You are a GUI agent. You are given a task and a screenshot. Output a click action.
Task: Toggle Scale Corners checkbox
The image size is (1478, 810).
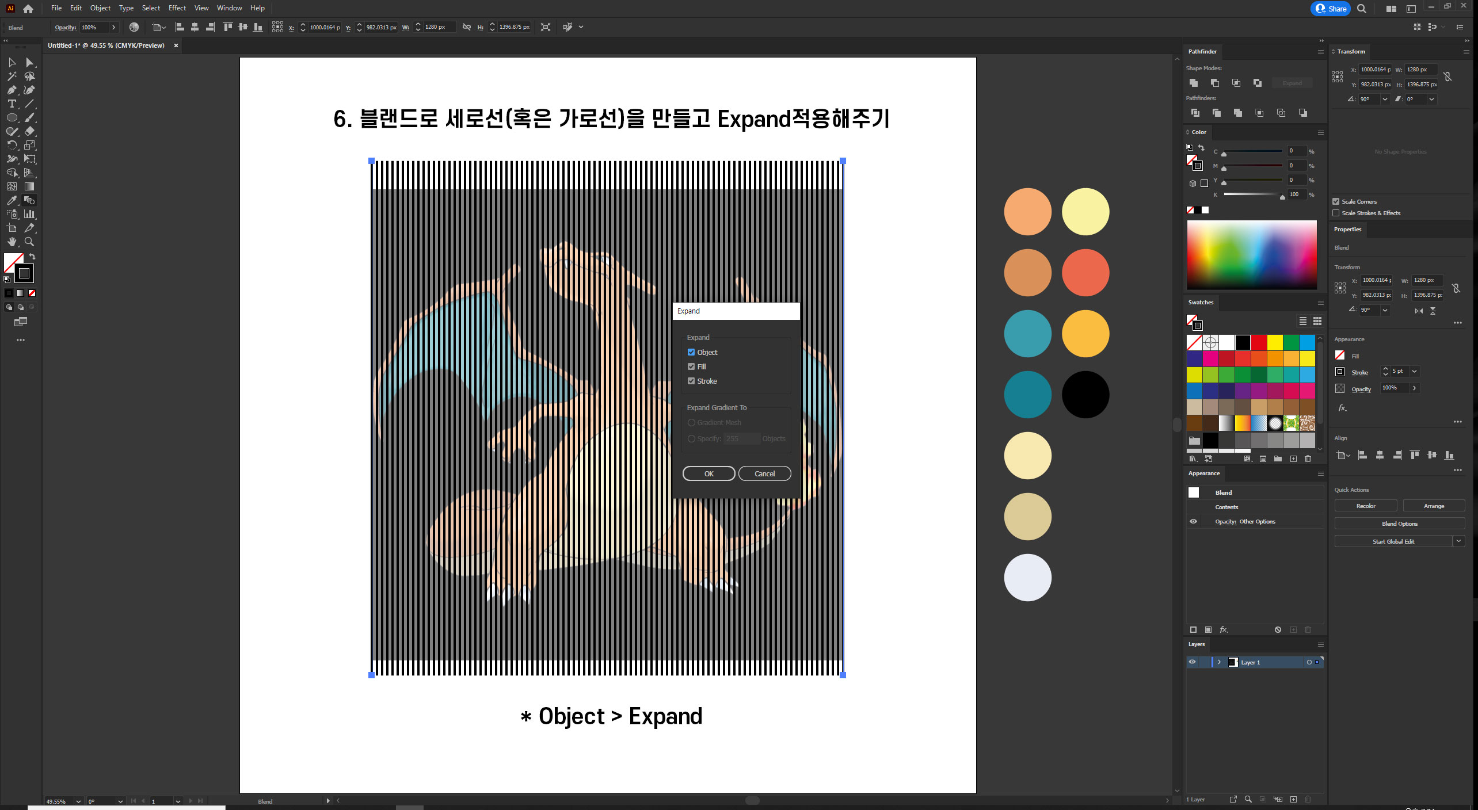(1336, 201)
